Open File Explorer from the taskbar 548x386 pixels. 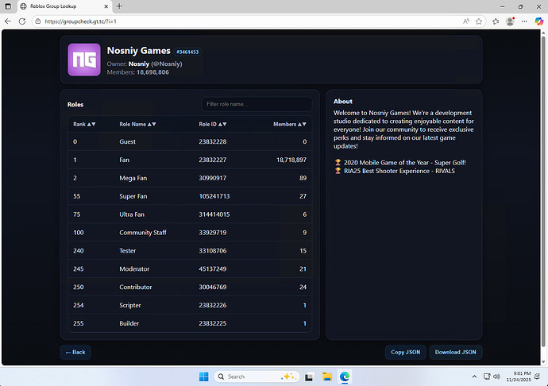pos(327,376)
